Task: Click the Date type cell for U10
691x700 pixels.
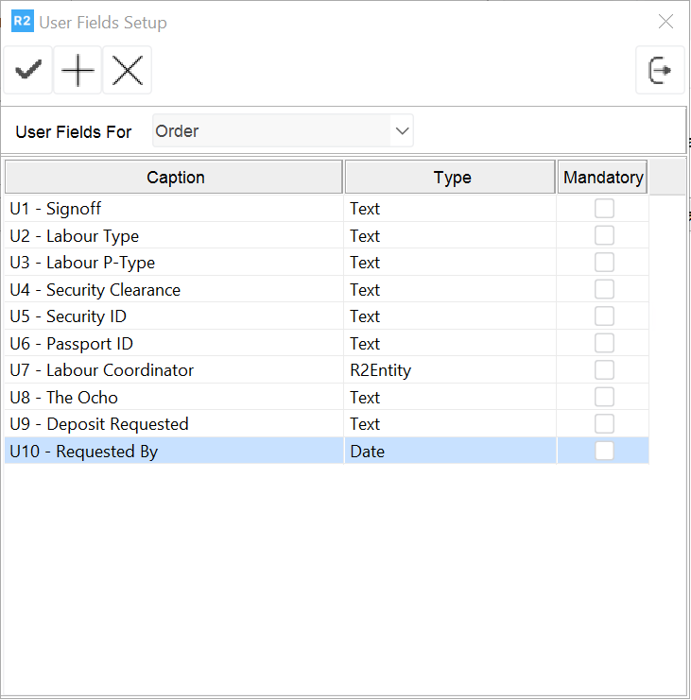Action: click(x=450, y=452)
